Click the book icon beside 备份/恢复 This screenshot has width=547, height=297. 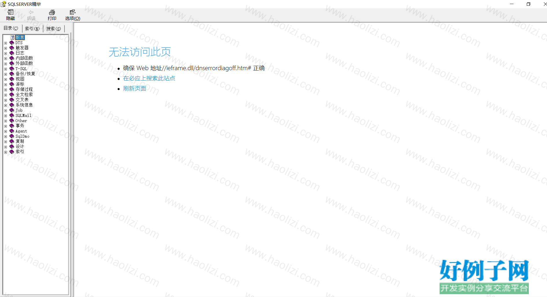point(12,74)
